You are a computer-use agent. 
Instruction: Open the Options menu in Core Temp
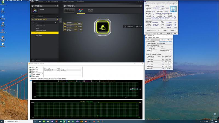[150, 37]
